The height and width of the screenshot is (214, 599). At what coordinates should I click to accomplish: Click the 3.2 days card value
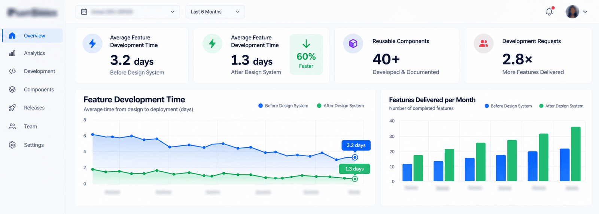tap(132, 60)
